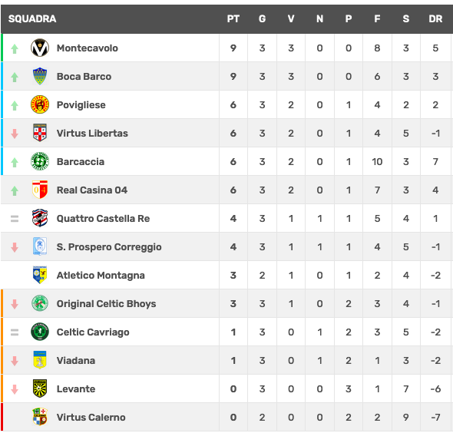Click the Barcaccia green circular logo
The width and height of the screenshot is (453, 433).
(40, 161)
